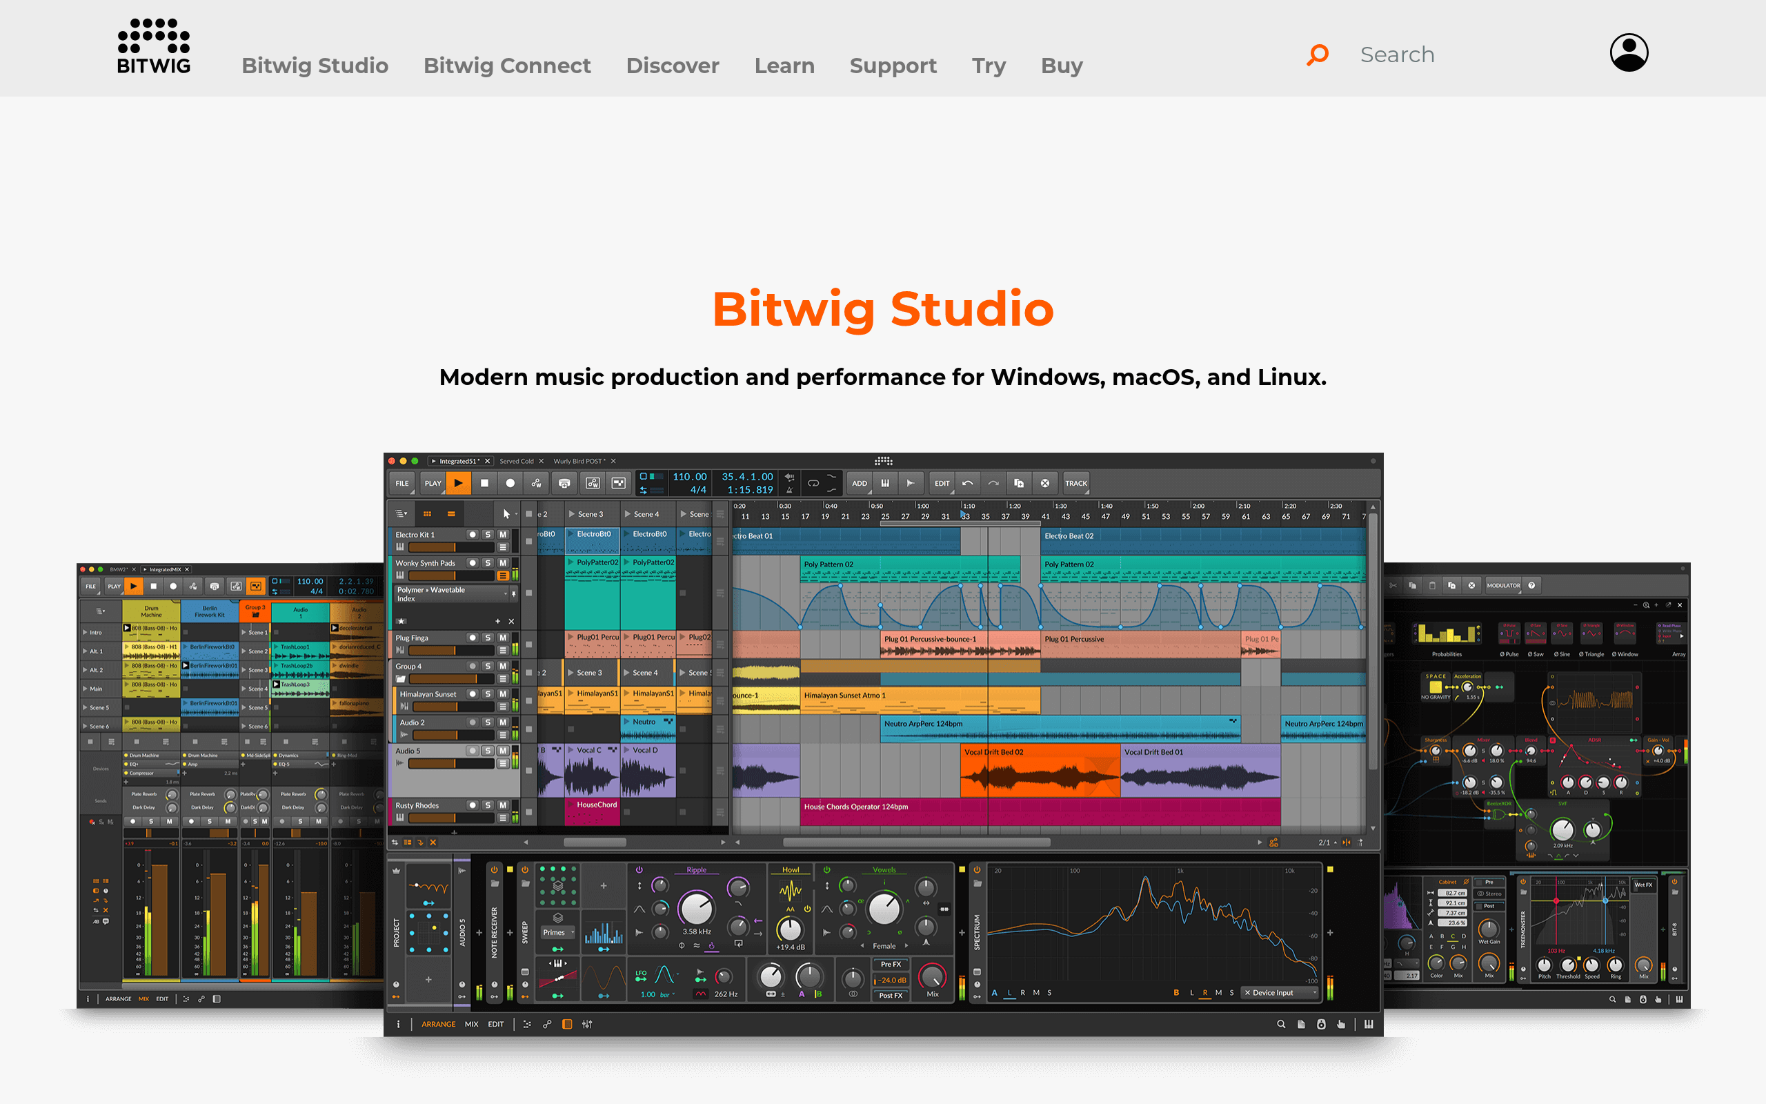Switch to the Served Cold project tab
Screen dimensions: 1766x1104
[x=517, y=461]
